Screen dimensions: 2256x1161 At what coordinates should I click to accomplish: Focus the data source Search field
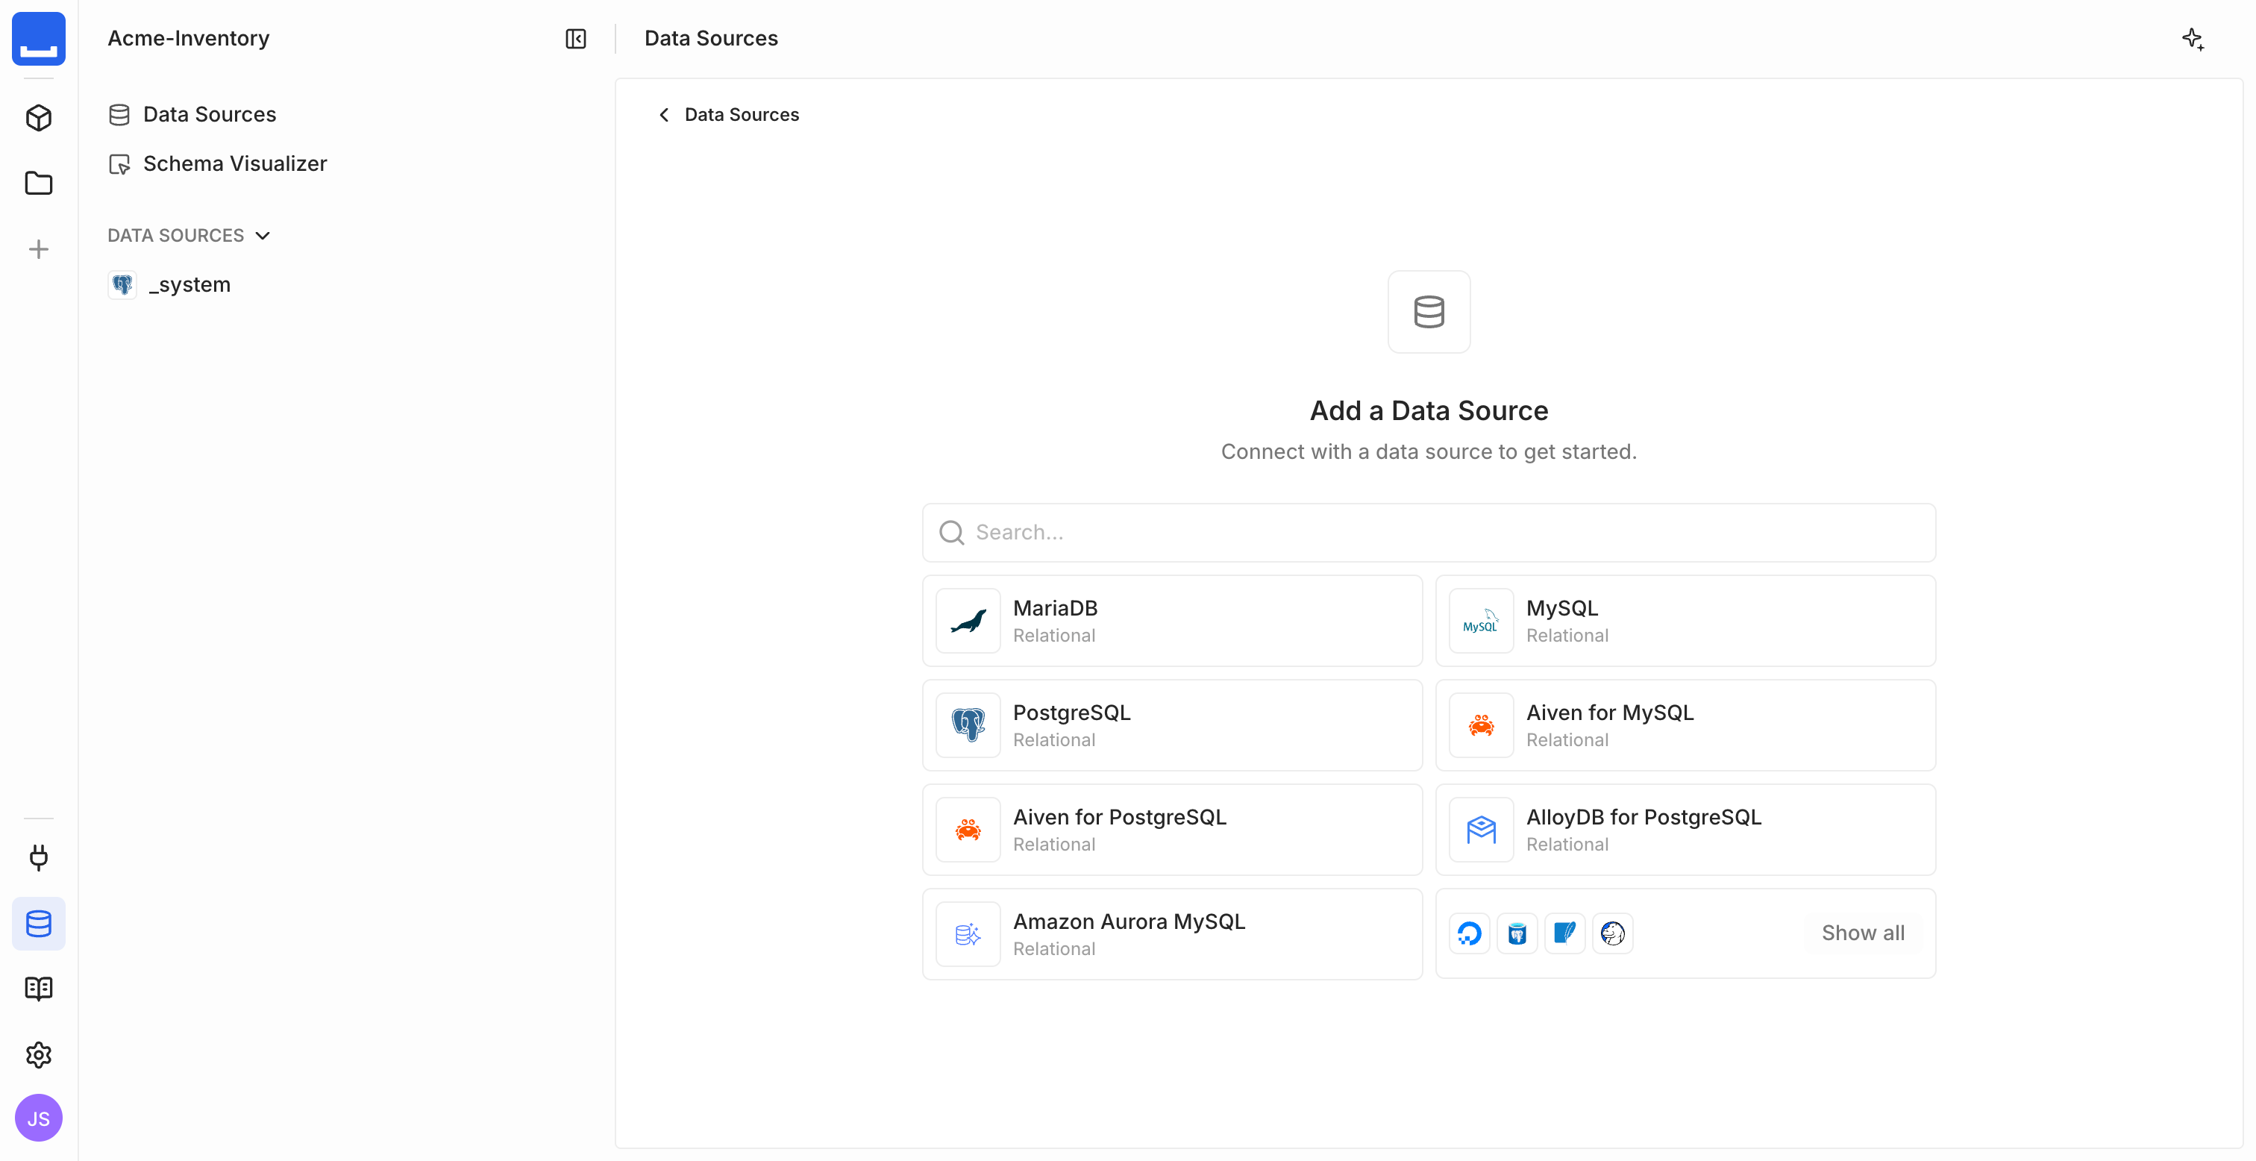coord(1429,533)
